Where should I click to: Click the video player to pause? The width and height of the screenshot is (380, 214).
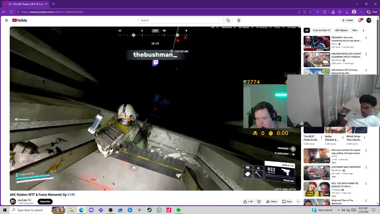pos(155,108)
